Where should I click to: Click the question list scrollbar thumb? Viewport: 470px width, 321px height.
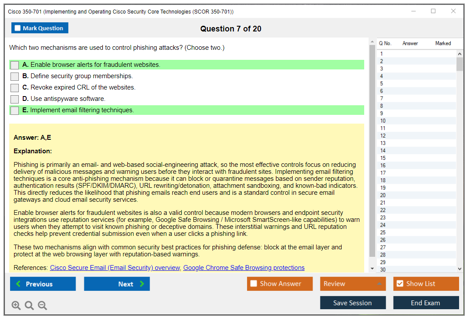pos(460,64)
